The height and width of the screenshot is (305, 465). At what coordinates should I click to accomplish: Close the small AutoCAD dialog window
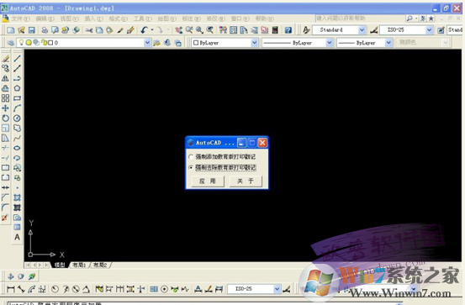click(262, 143)
